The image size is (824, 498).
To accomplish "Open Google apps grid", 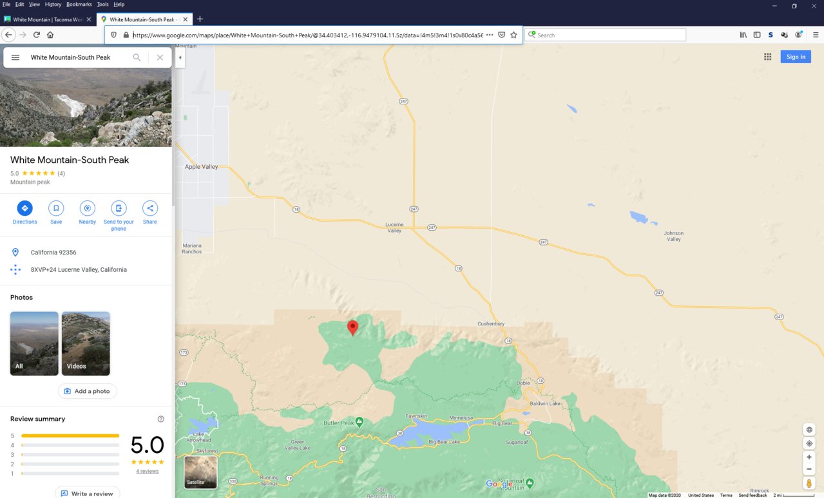I will point(768,57).
